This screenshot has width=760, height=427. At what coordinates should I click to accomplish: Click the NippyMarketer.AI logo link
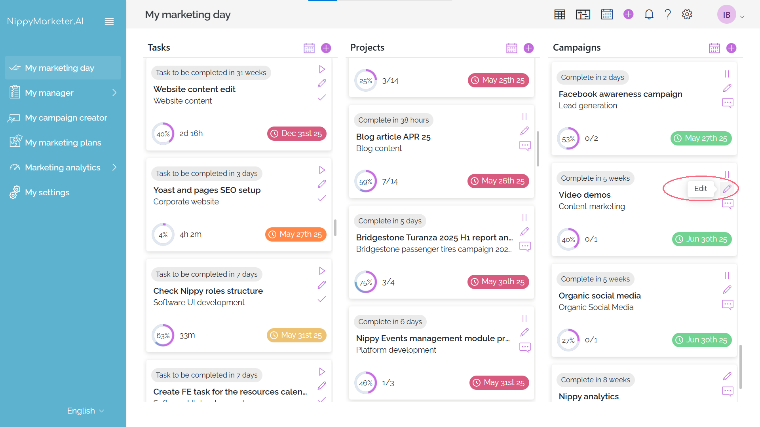point(46,21)
